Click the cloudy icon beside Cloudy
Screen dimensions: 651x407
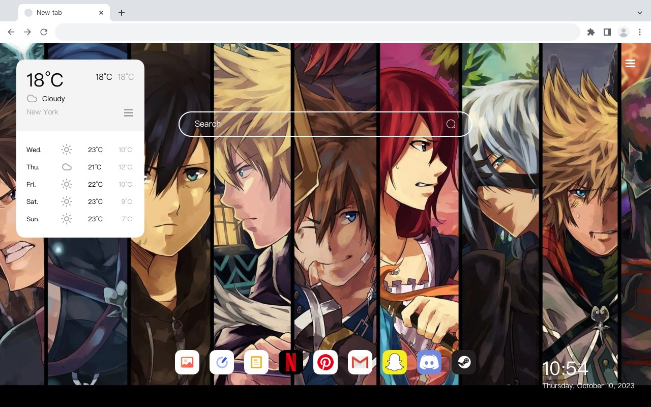coord(32,99)
